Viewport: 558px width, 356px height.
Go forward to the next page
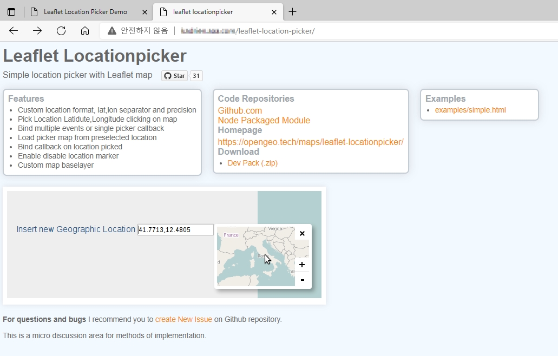click(37, 31)
